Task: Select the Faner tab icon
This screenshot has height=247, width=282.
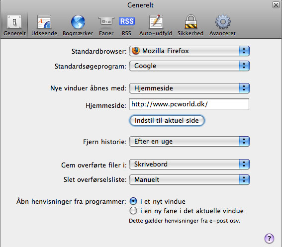Action: (106, 21)
